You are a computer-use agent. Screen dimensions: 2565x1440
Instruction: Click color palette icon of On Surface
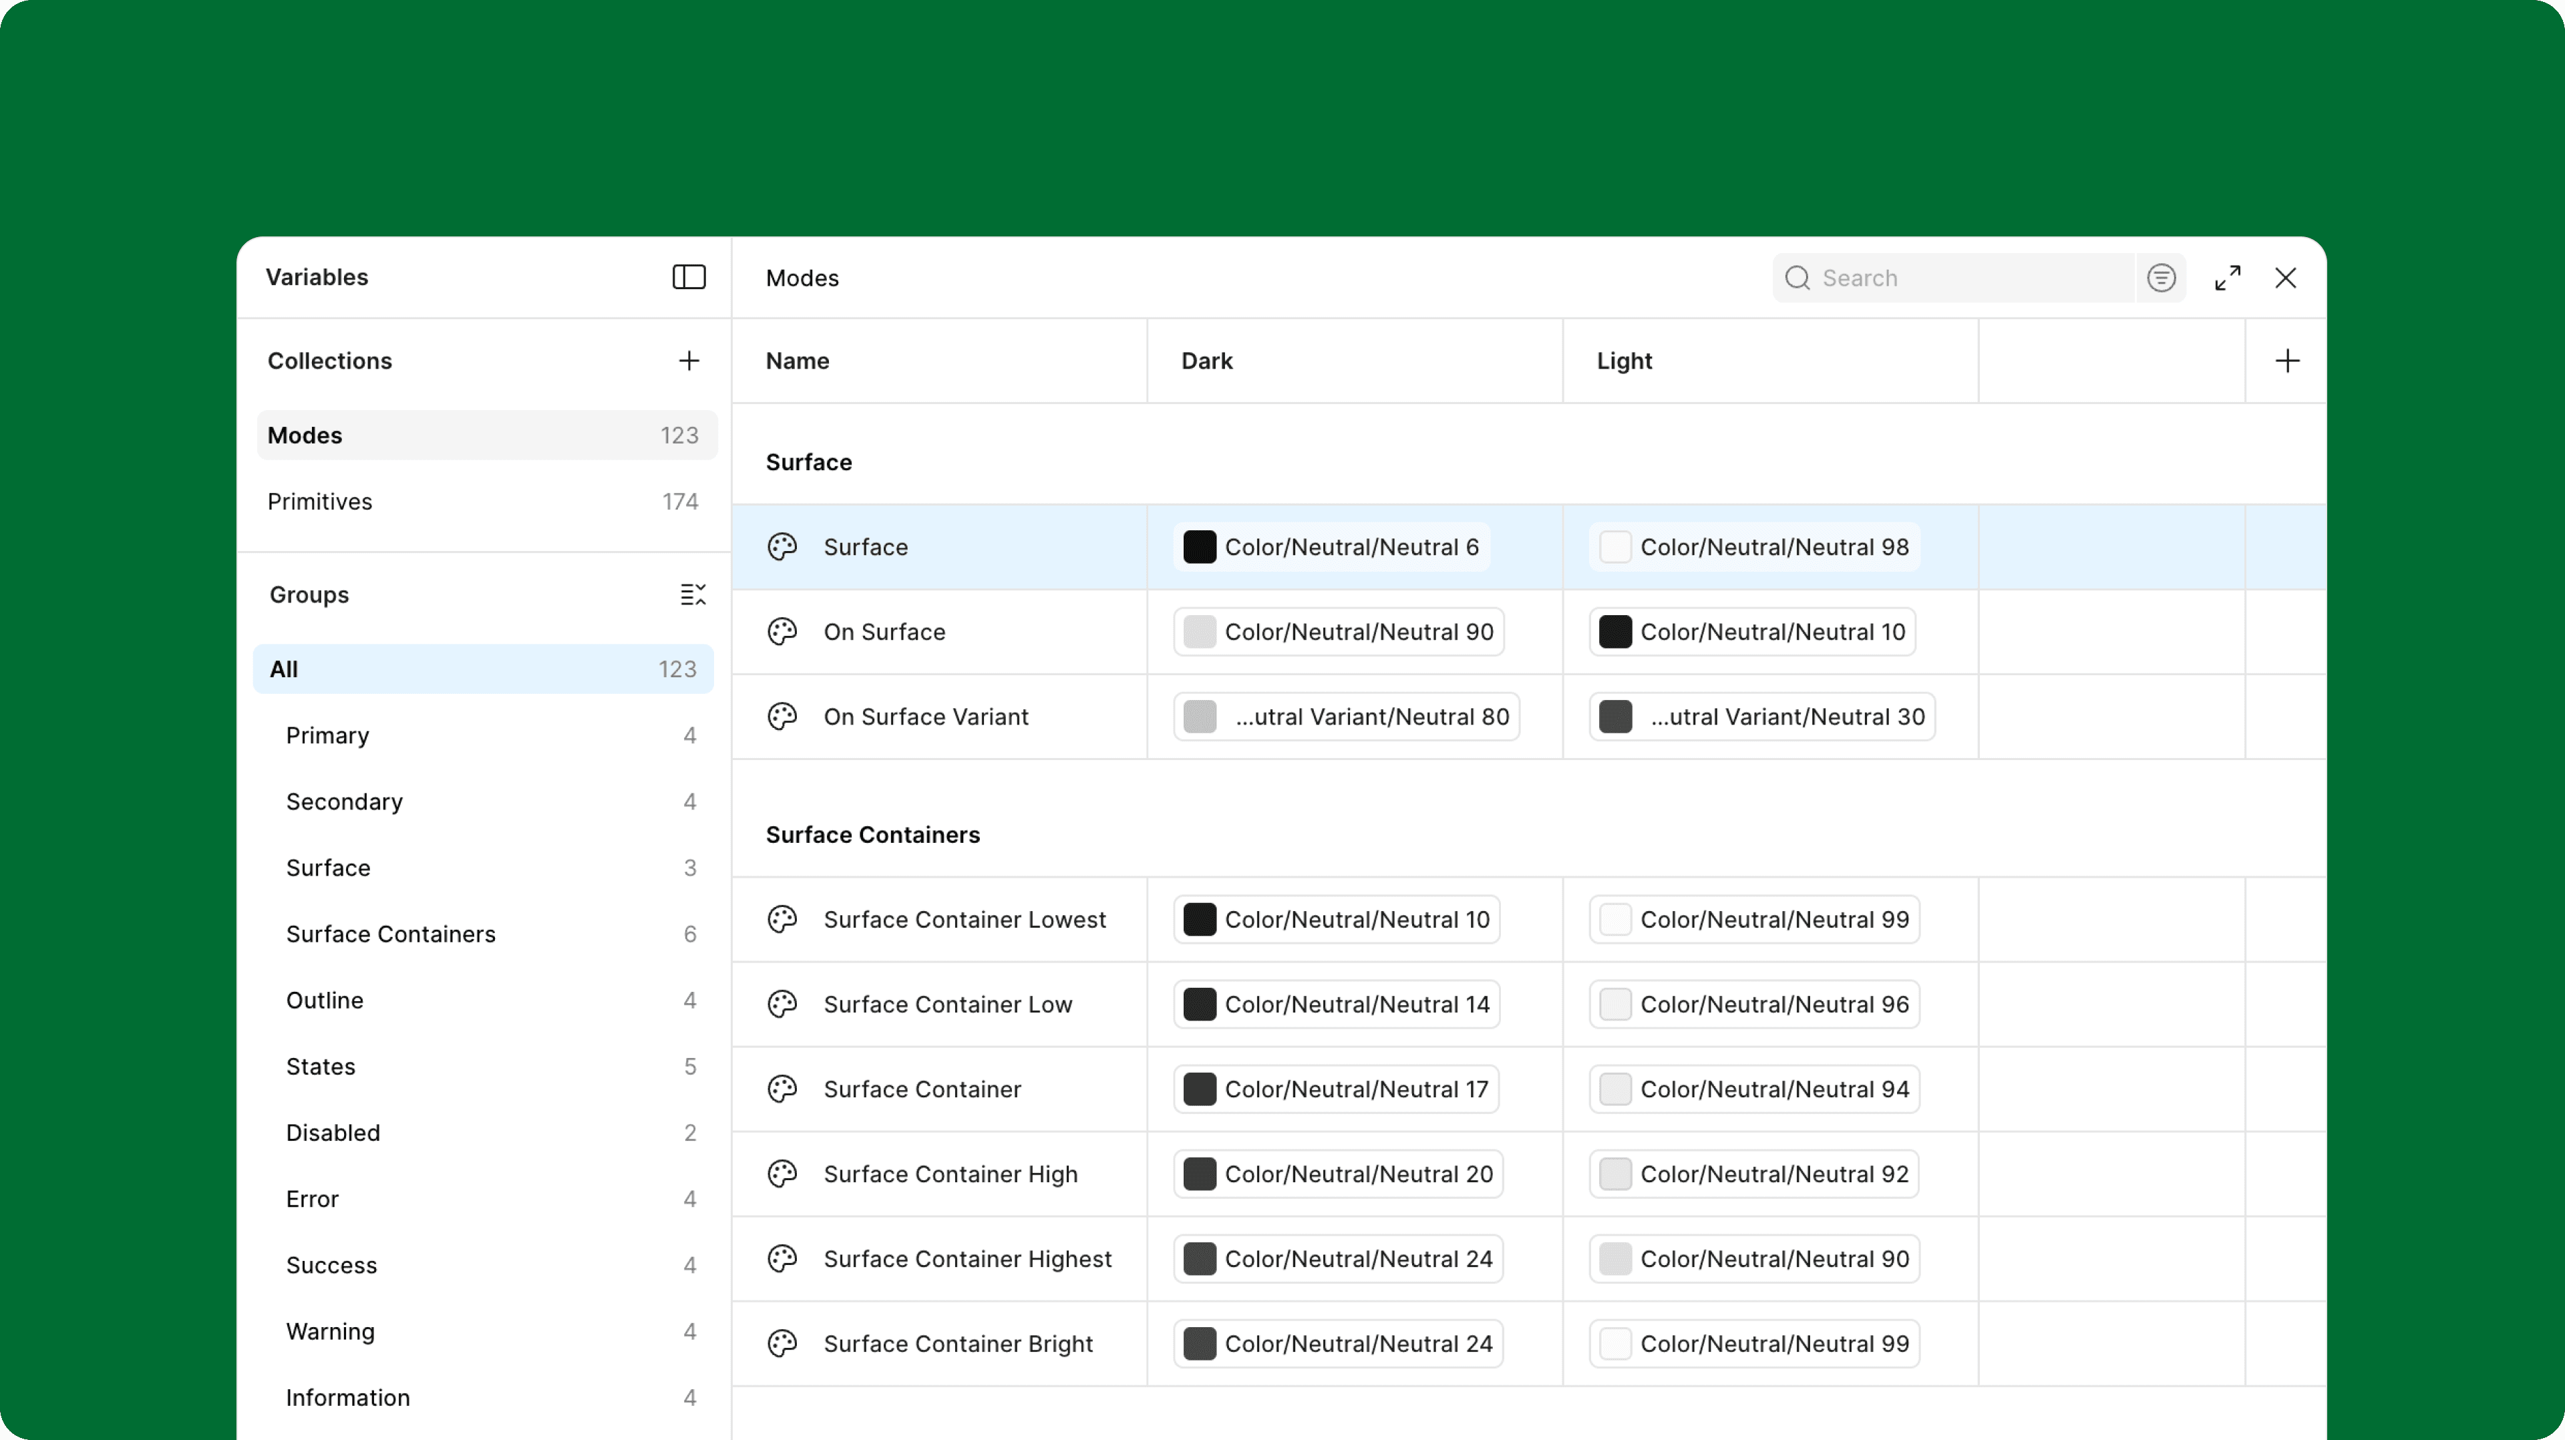point(782,631)
